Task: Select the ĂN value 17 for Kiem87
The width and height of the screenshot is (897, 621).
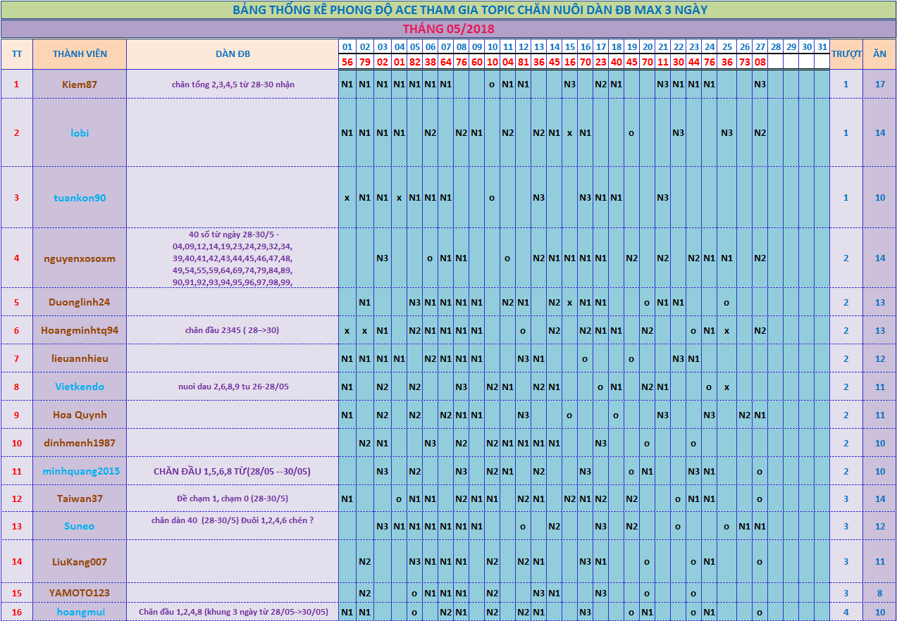Action: click(x=879, y=84)
